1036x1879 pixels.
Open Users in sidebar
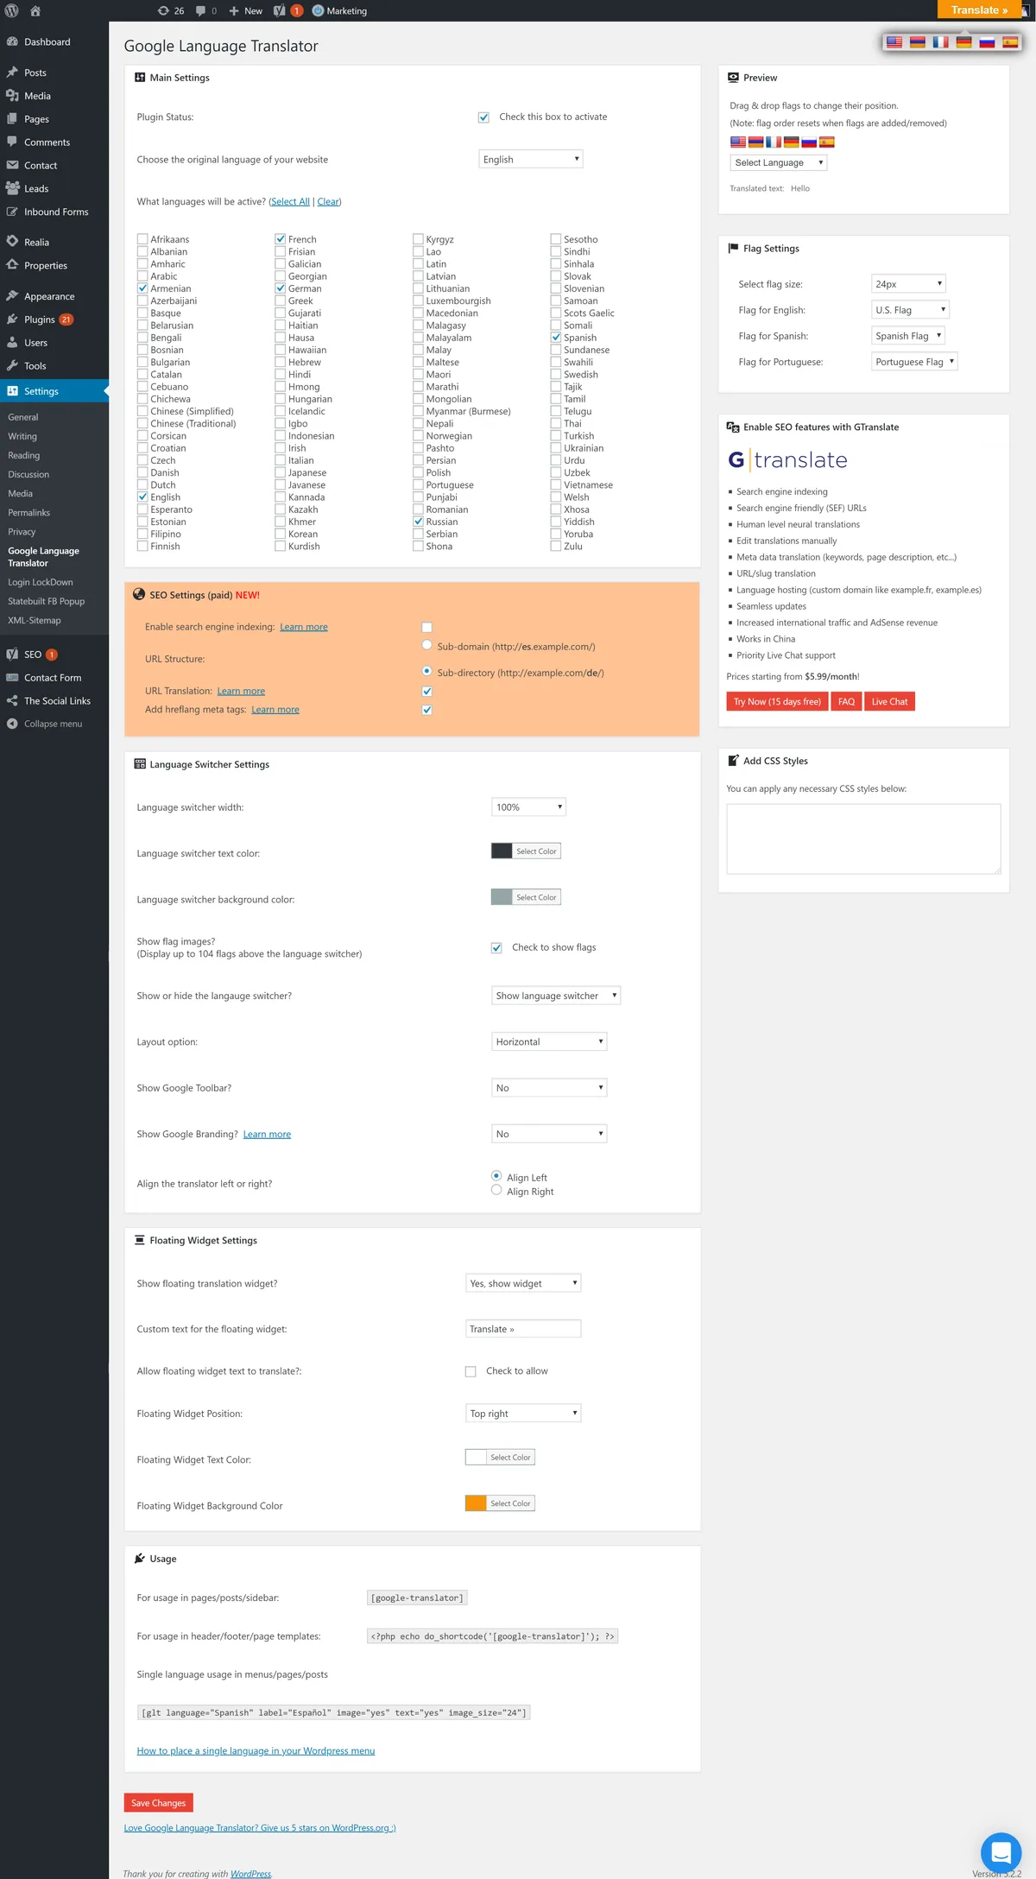[x=35, y=343]
